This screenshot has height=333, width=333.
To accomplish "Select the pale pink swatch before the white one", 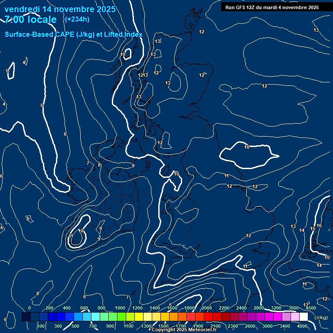I will pos(295,317).
